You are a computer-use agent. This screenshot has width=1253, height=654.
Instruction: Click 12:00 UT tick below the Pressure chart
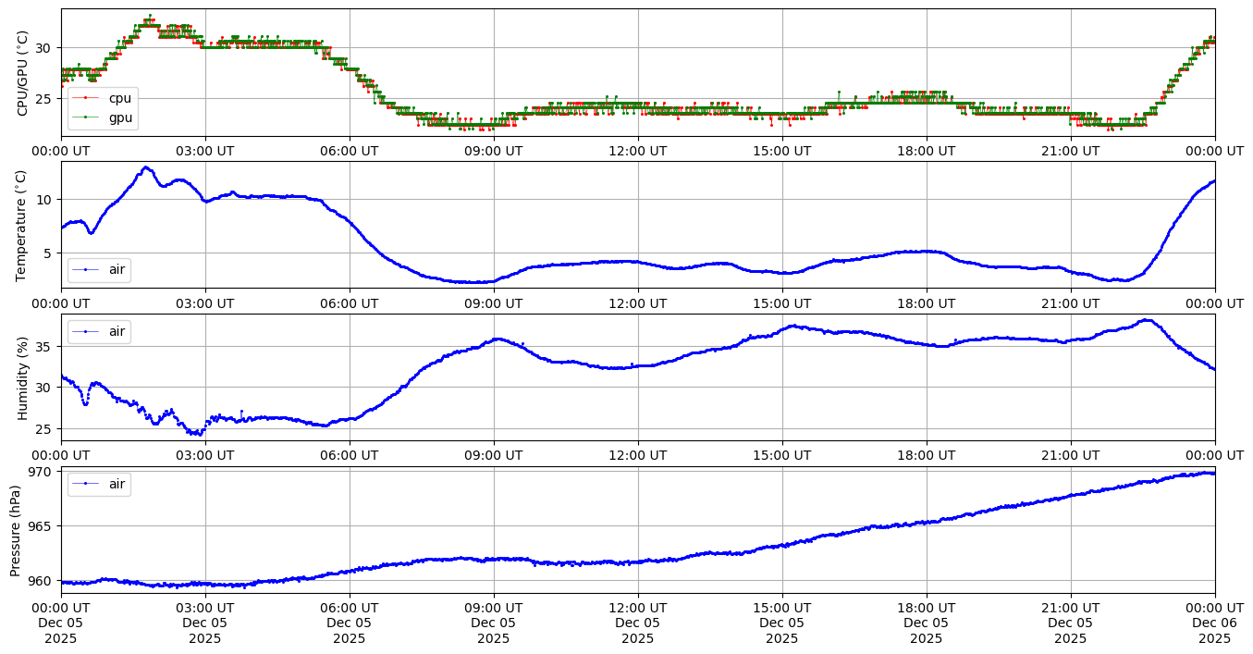[x=637, y=608]
